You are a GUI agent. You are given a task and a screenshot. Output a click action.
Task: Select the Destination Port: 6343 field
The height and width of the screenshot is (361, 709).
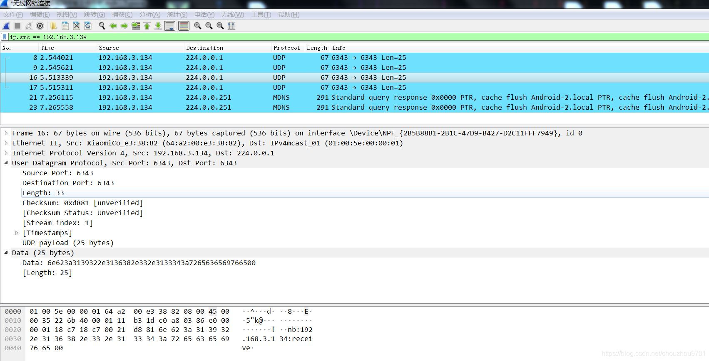[x=68, y=183]
